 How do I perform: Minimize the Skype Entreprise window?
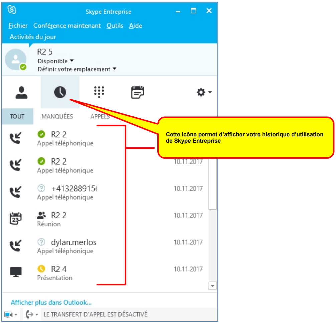pyautogui.click(x=178, y=11)
